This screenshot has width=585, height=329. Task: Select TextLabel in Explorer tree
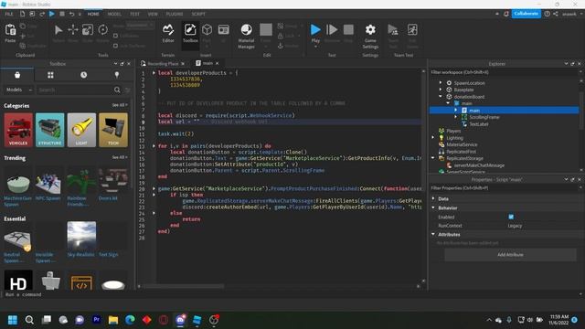point(479,124)
